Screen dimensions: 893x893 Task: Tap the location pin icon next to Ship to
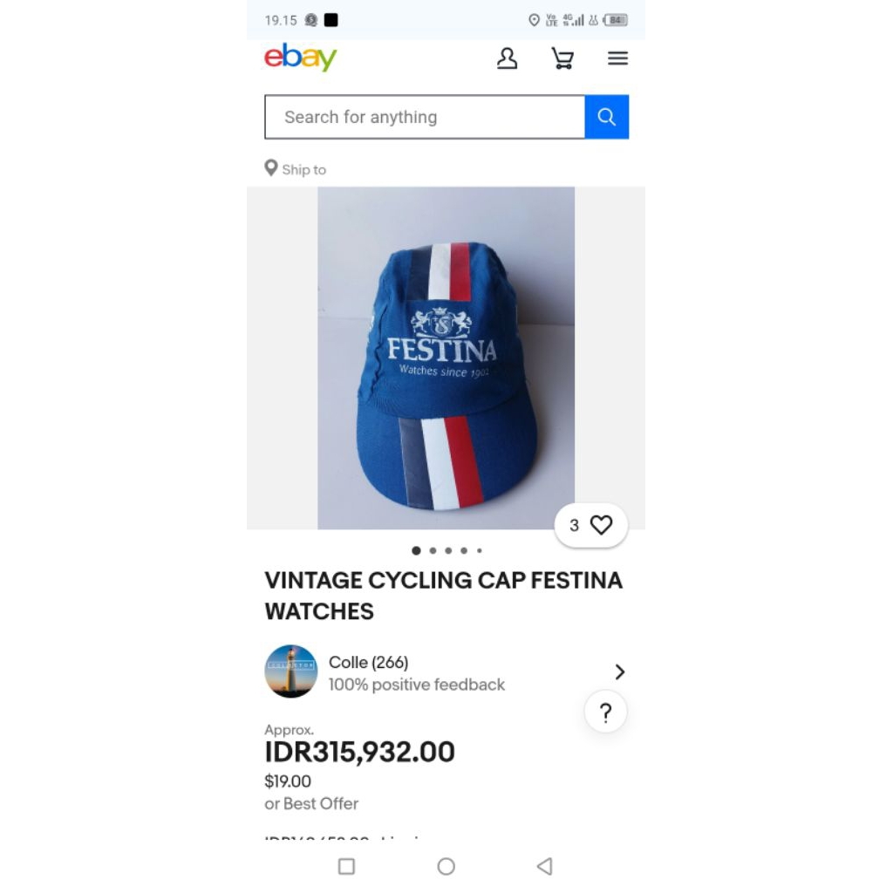point(270,167)
